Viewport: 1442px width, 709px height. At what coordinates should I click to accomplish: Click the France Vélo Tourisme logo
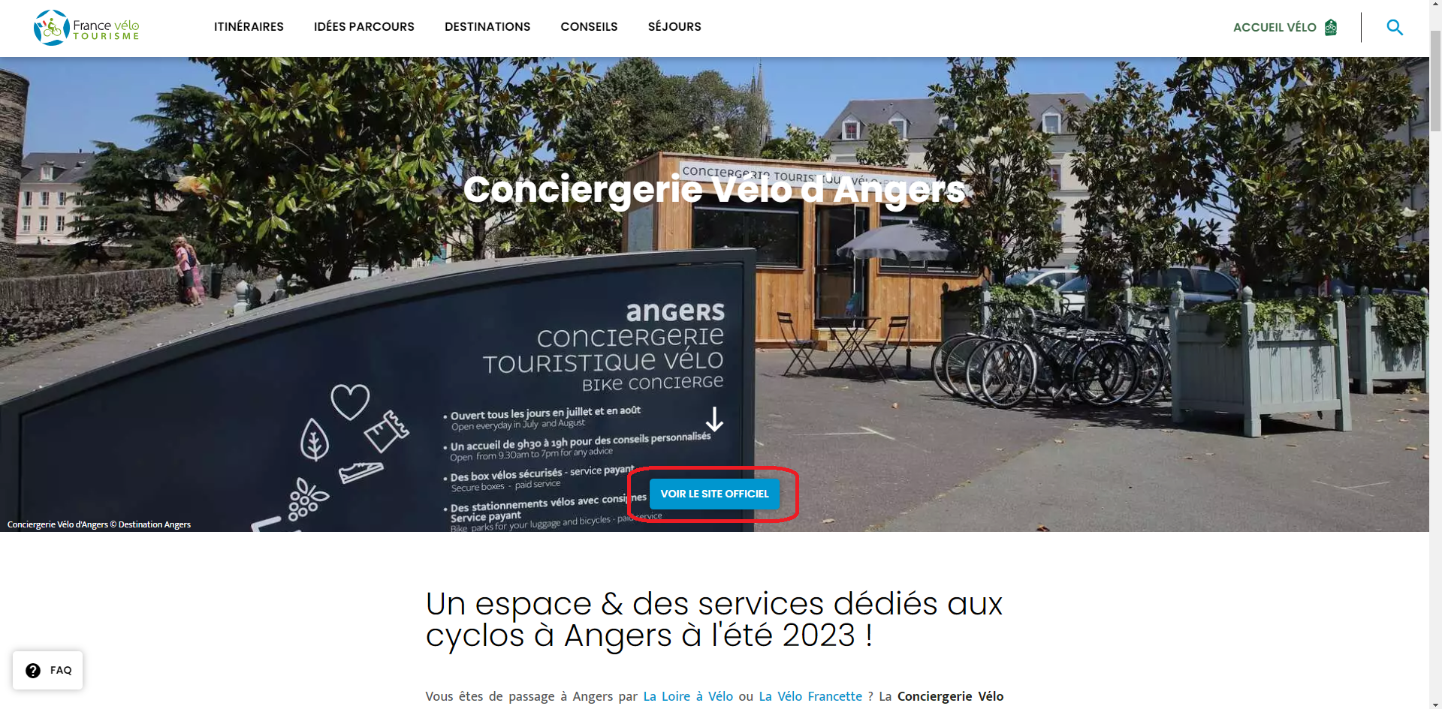pos(86,28)
